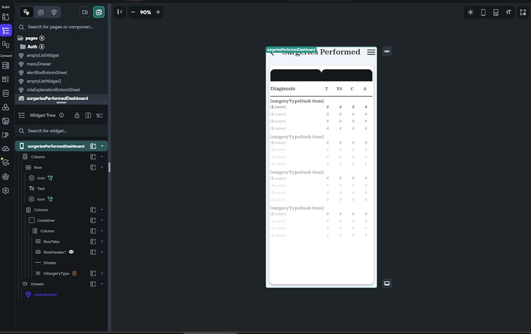531x334 pixels.
Task: Open the Storyboard sidebar icon
Action: pyautogui.click(x=6, y=45)
